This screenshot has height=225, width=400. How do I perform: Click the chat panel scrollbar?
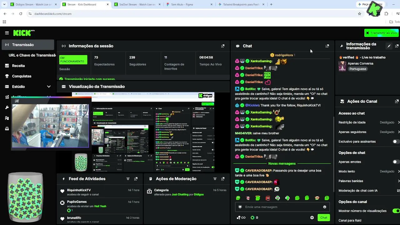(x=334, y=154)
